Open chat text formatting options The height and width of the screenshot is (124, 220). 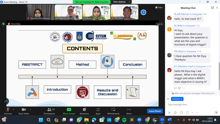coord(169,113)
